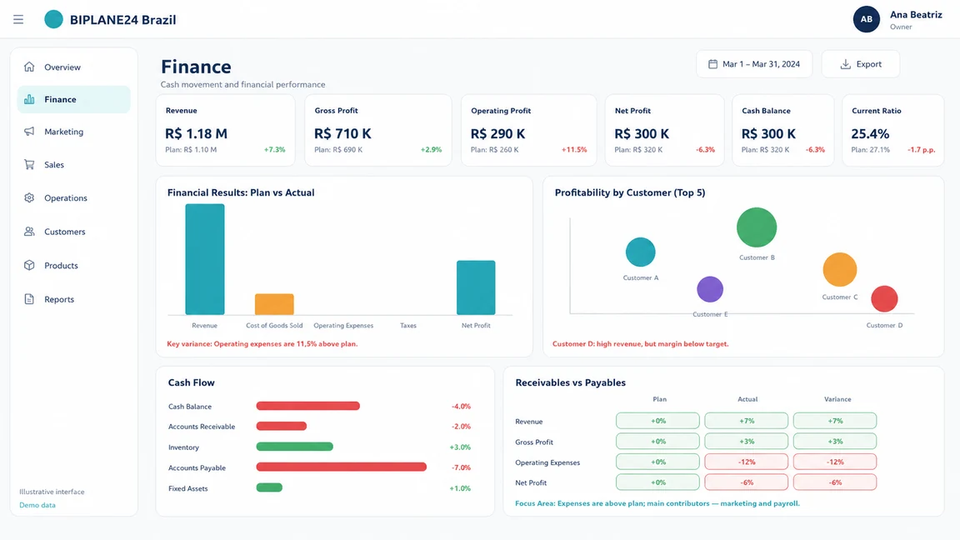The width and height of the screenshot is (960, 540).
Task: Click the Customers people icon
Action: [29, 232]
